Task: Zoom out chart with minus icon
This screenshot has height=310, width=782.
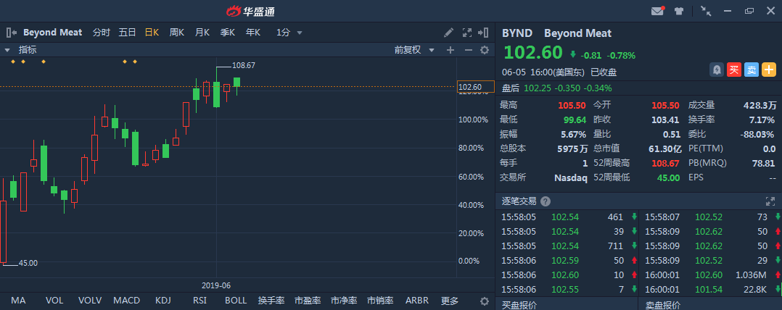Action: [x=469, y=50]
